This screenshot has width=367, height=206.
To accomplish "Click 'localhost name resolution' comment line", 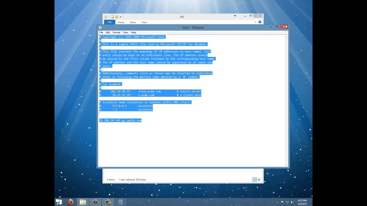I will pos(145,102).
